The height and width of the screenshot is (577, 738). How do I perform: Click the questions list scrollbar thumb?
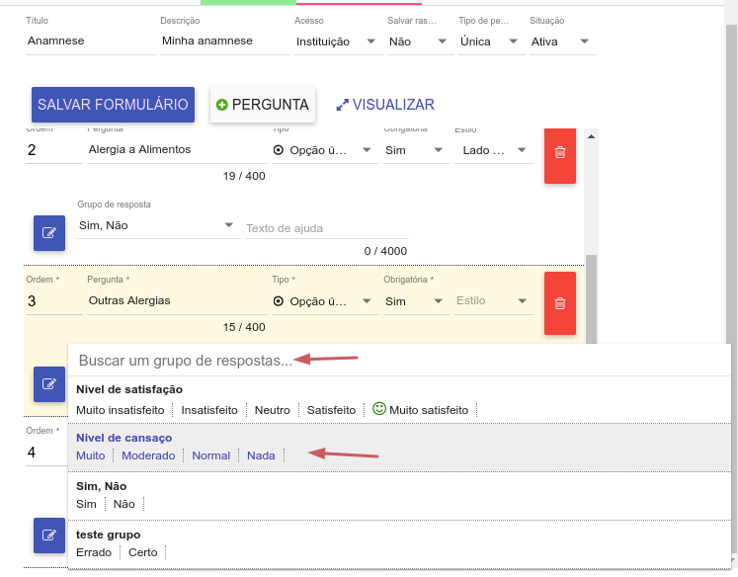coord(591,298)
